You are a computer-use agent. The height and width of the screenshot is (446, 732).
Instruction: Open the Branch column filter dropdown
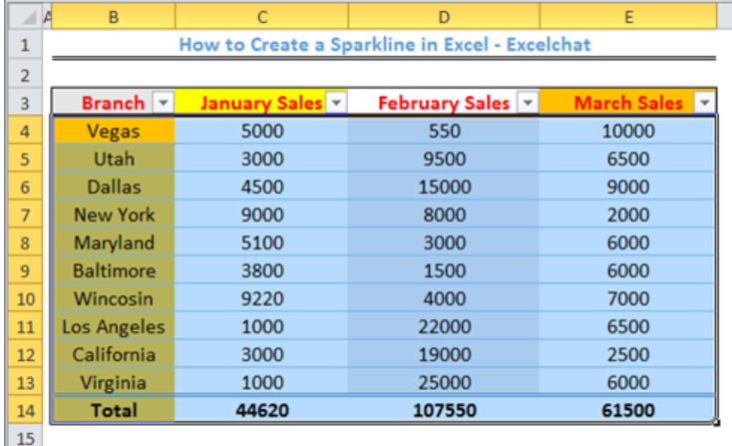click(164, 103)
